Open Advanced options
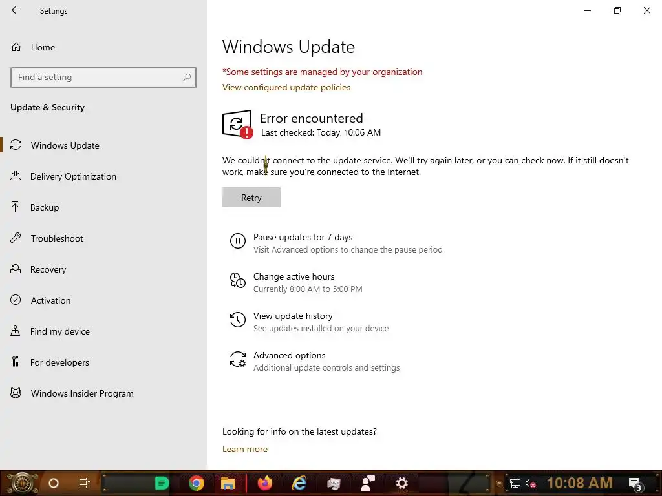Screen dimensions: 662x496 point(289,355)
